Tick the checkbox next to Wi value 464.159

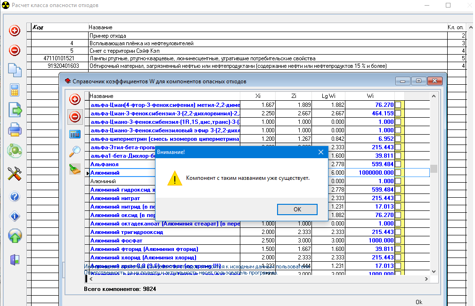(398, 113)
